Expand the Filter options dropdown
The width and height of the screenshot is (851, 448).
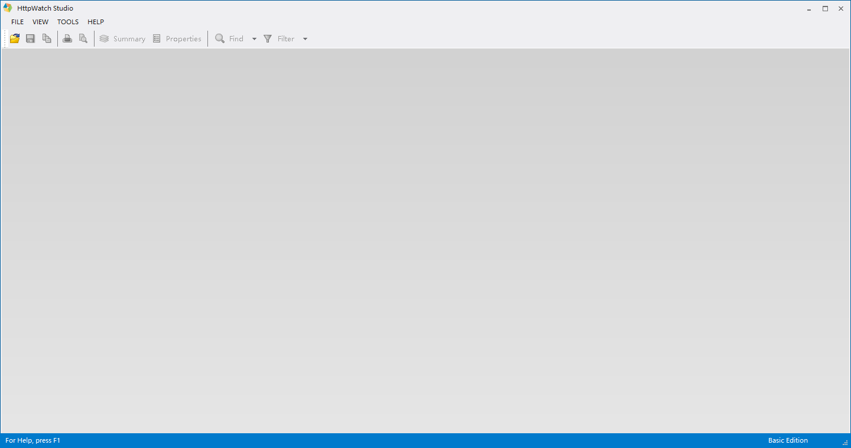tap(305, 38)
